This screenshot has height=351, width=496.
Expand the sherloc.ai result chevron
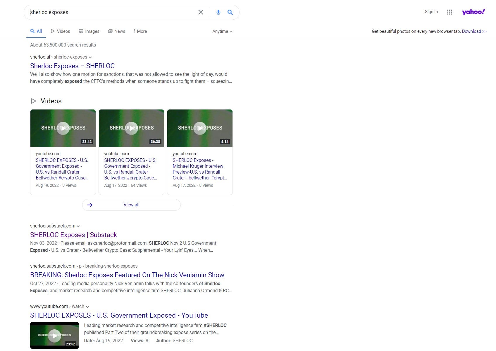click(90, 57)
